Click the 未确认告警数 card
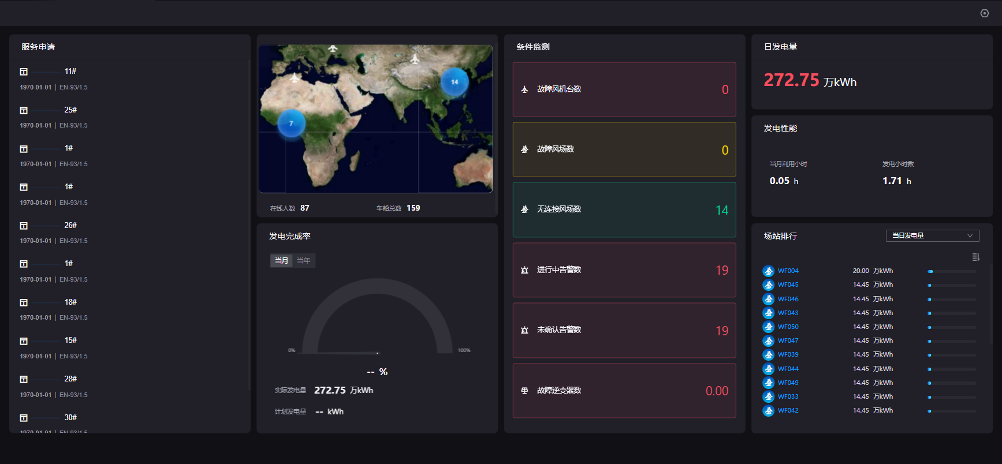1002x464 pixels. (x=624, y=330)
